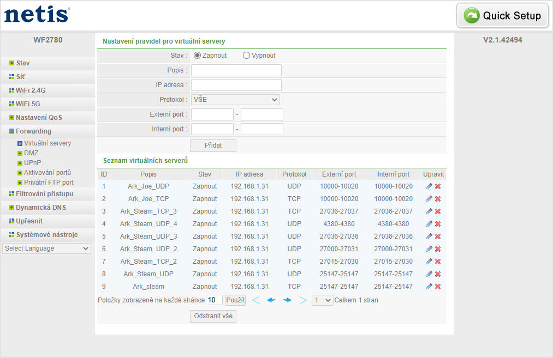Delete the Ark_Steam_UDP rule in row 8
This screenshot has width=553, height=358.
point(438,274)
